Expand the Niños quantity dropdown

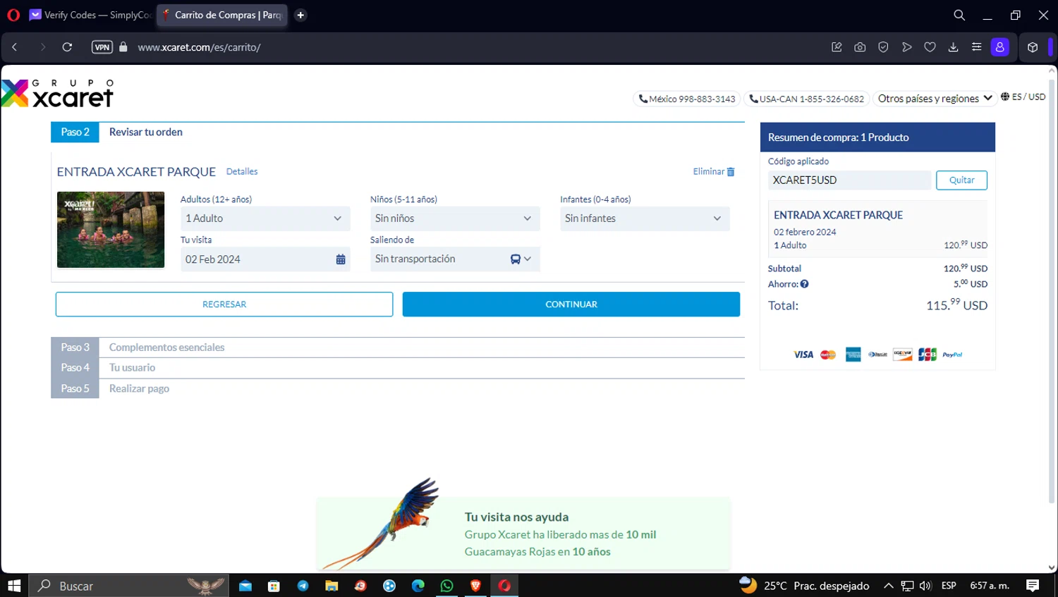[454, 219]
